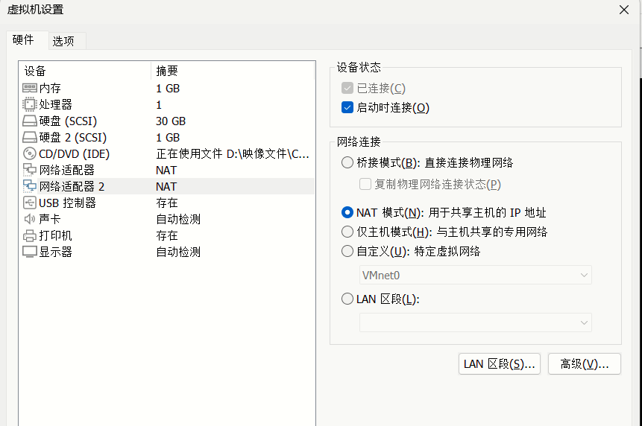Uncheck 启动时连接(O) checkbox
Image resolution: width=642 pixels, height=426 pixels.
(x=347, y=107)
